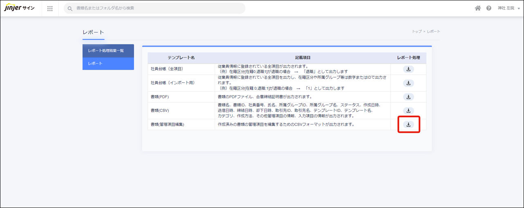Image resolution: width=524 pixels, height=208 pixels.
Task: Open help with the question mark icon
Action: [488, 8]
